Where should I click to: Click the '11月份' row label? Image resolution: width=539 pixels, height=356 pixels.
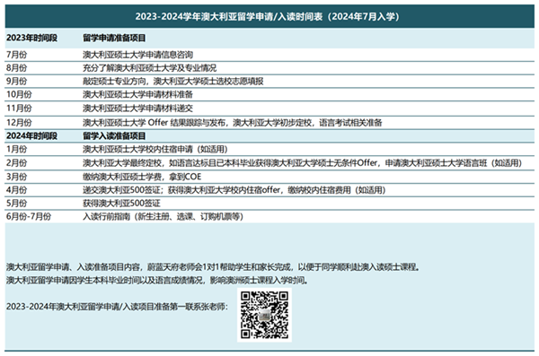click(19, 109)
